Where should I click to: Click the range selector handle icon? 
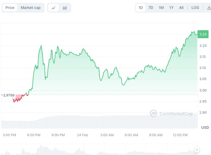click(x=197, y=150)
